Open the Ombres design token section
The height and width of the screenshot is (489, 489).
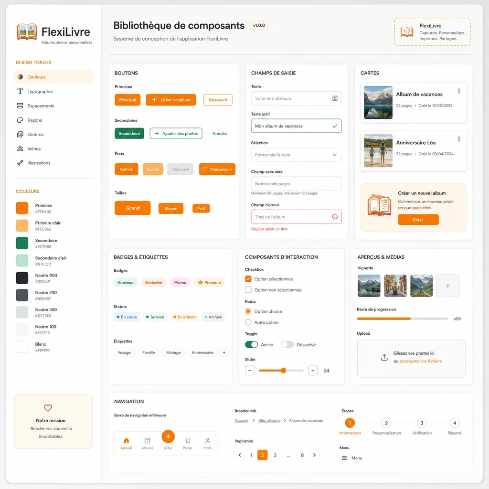click(x=53, y=134)
